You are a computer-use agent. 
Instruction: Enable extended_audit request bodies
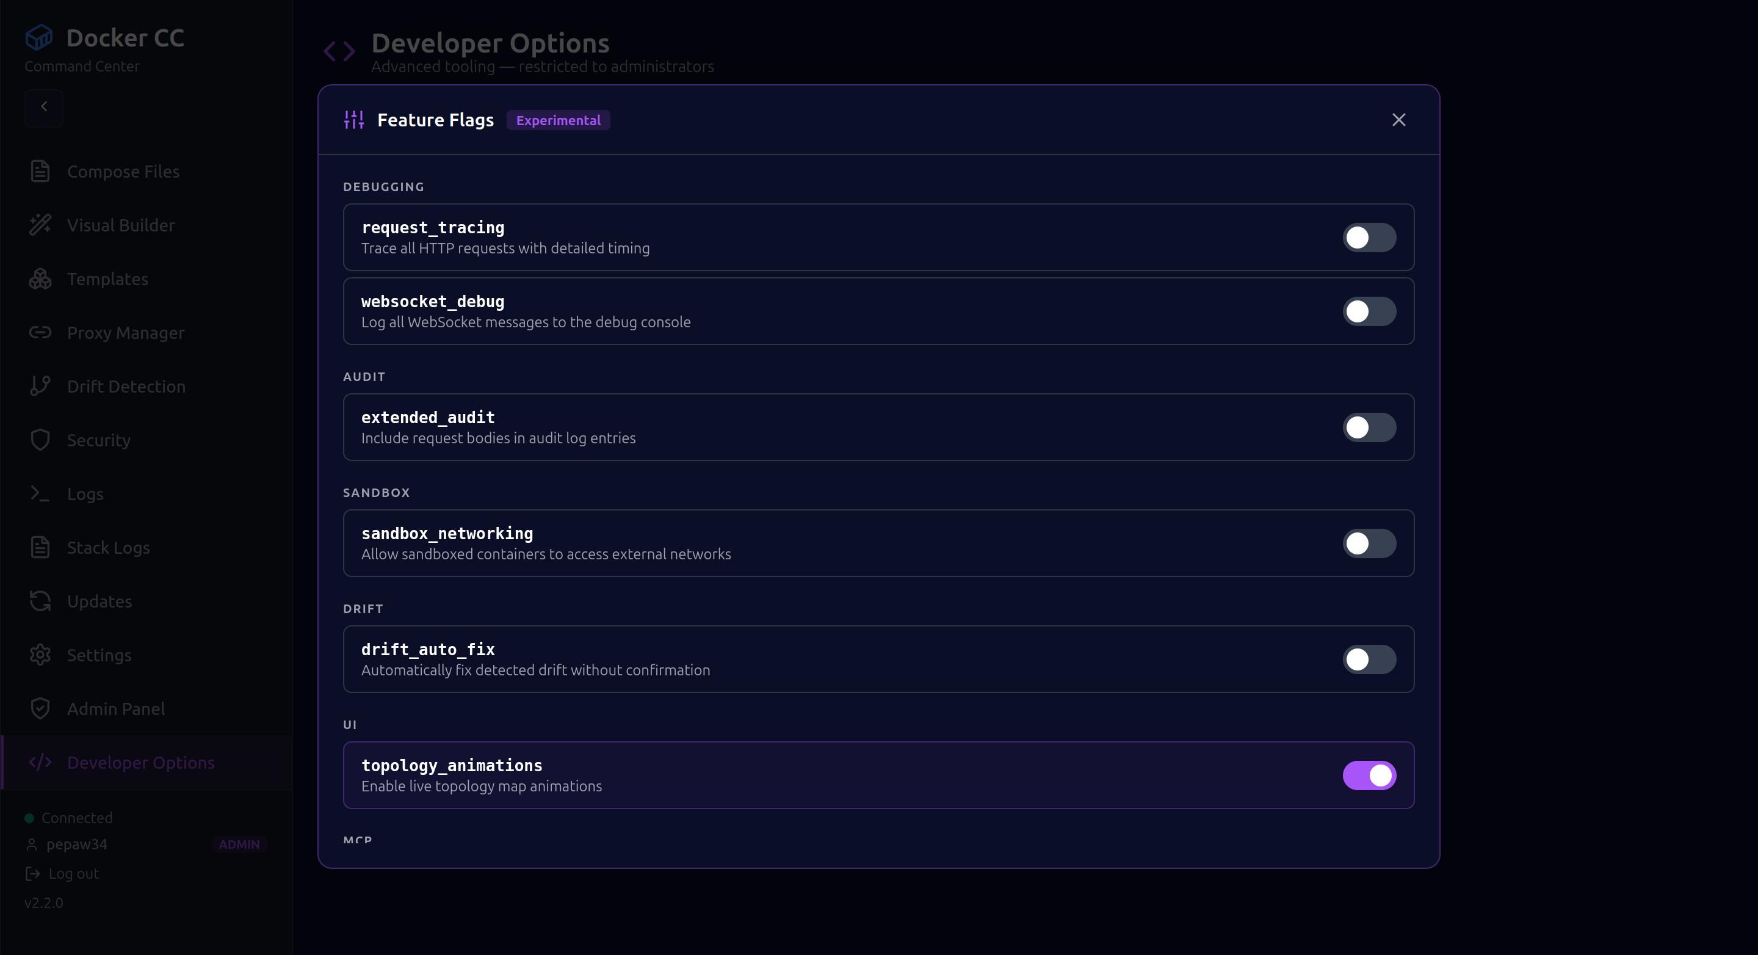1369,427
